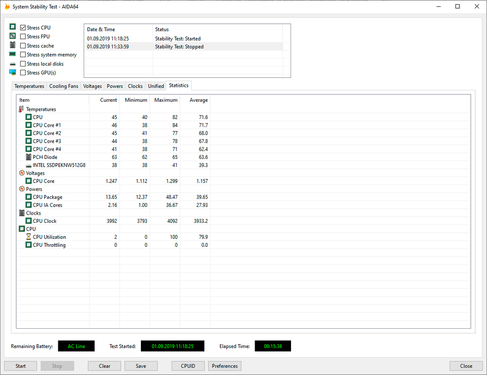Click the Average column header
This screenshot has width=487, height=375.
tap(195, 100)
